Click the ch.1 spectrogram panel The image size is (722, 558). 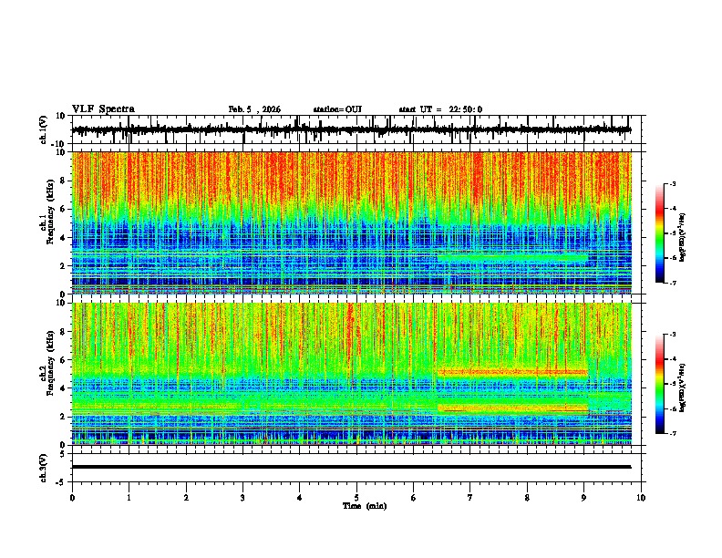click(x=351, y=222)
